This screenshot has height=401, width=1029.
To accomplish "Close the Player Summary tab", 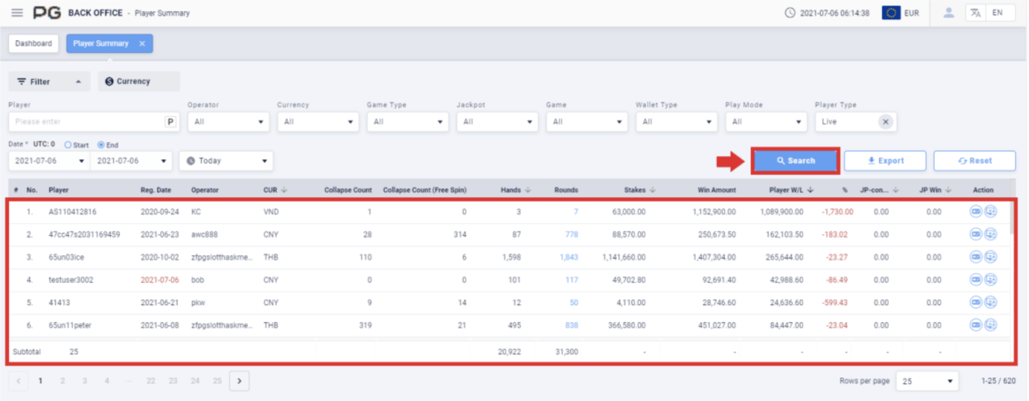I will coord(142,43).
